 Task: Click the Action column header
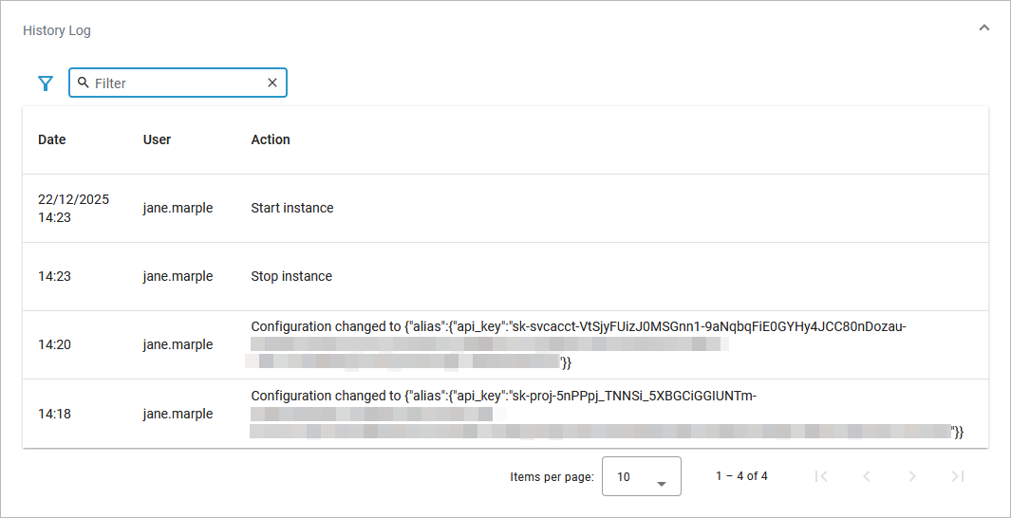point(271,139)
